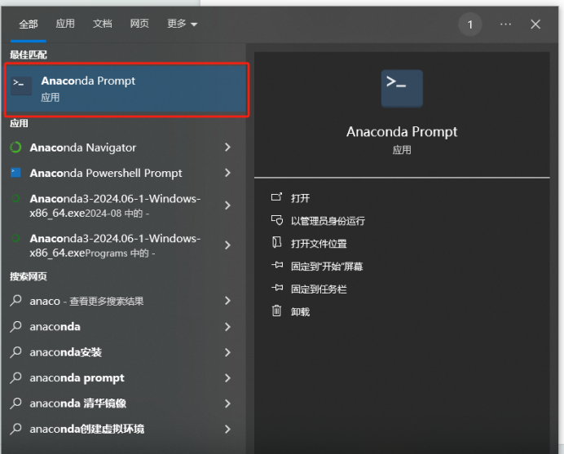Click pin icon for 固定到"开始"屏幕

tap(277, 266)
